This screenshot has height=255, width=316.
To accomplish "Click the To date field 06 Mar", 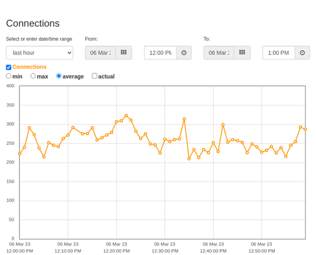I will 219,53.
